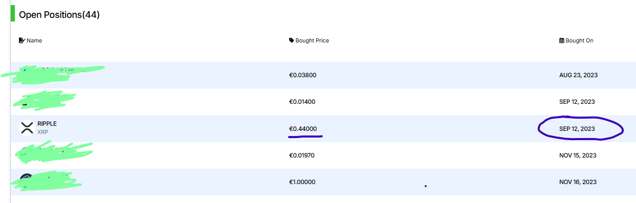Click the Bought Price tag icon

[292, 40]
